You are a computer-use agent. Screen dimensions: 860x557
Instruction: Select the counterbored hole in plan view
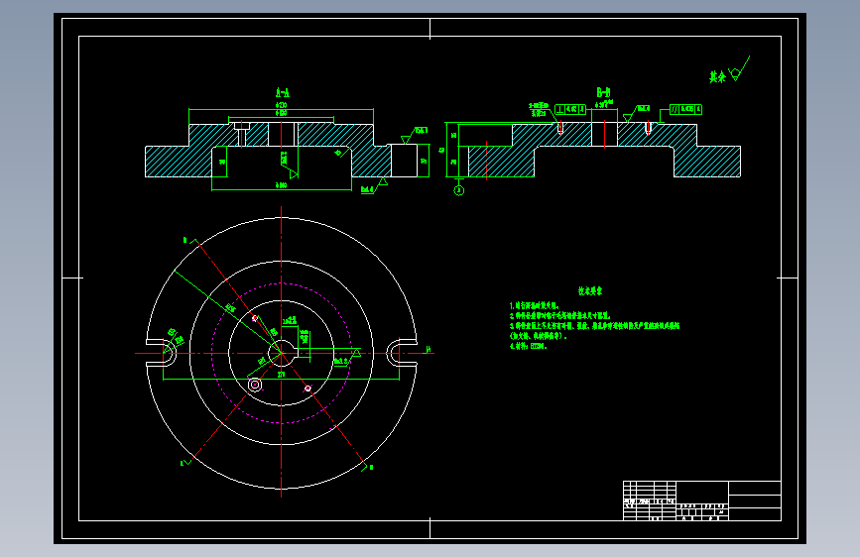pos(255,385)
